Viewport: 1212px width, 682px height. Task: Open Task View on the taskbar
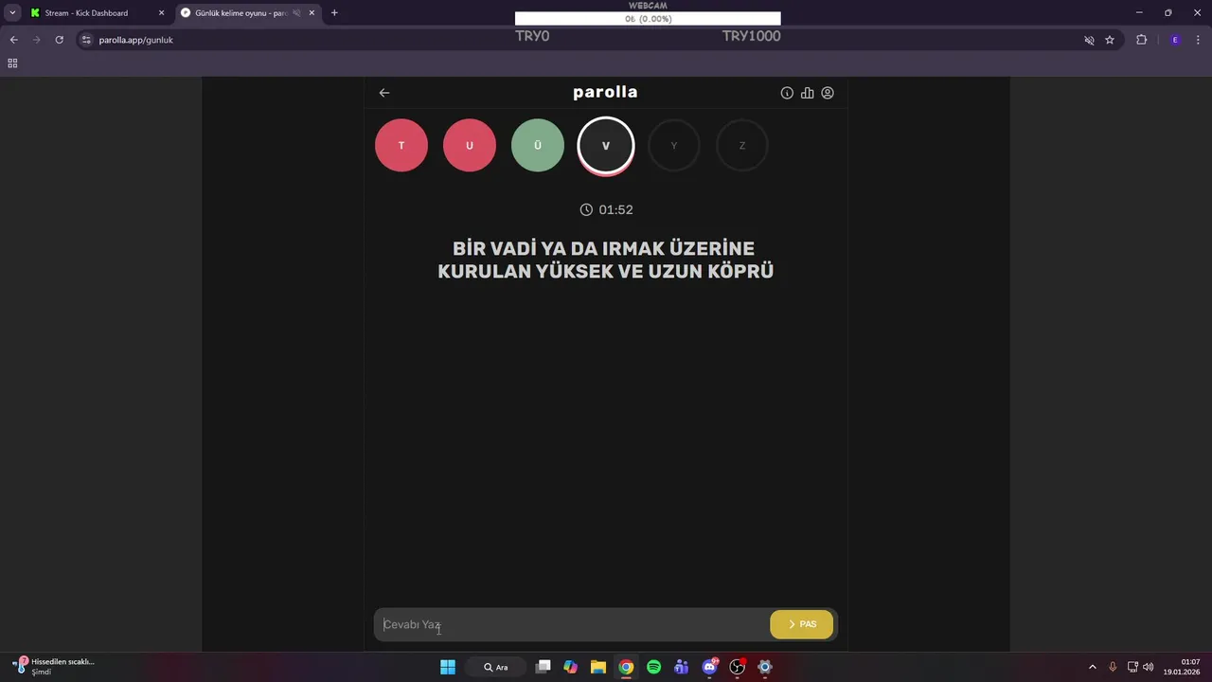coord(543,667)
